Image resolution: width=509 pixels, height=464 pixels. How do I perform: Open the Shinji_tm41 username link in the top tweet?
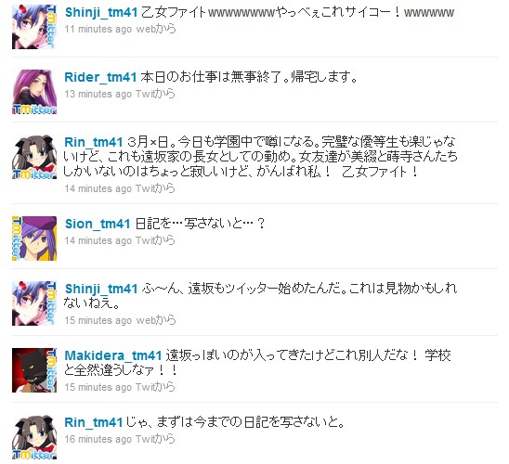(x=101, y=13)
